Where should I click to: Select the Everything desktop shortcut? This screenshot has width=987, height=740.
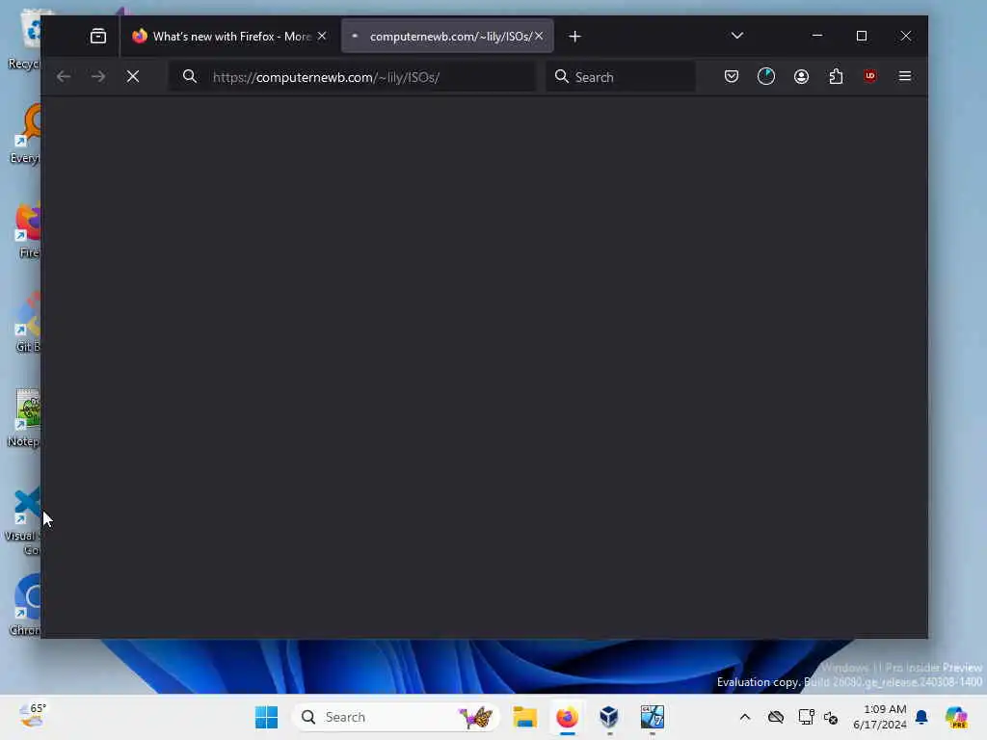(25, 134)
